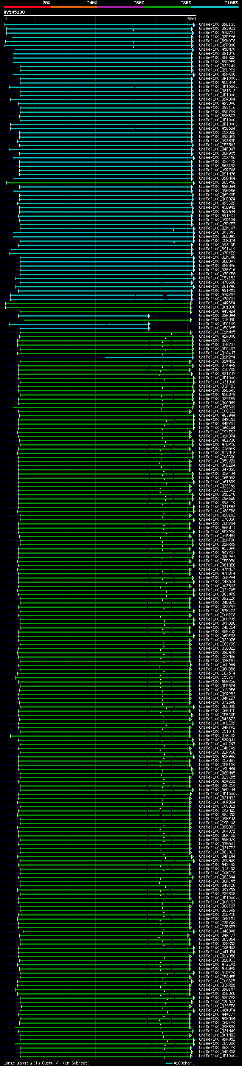This screenshot has width=242, height=1066.
Task: Click the purple ~60% legend segment
Action: click(x=121, y=7)
